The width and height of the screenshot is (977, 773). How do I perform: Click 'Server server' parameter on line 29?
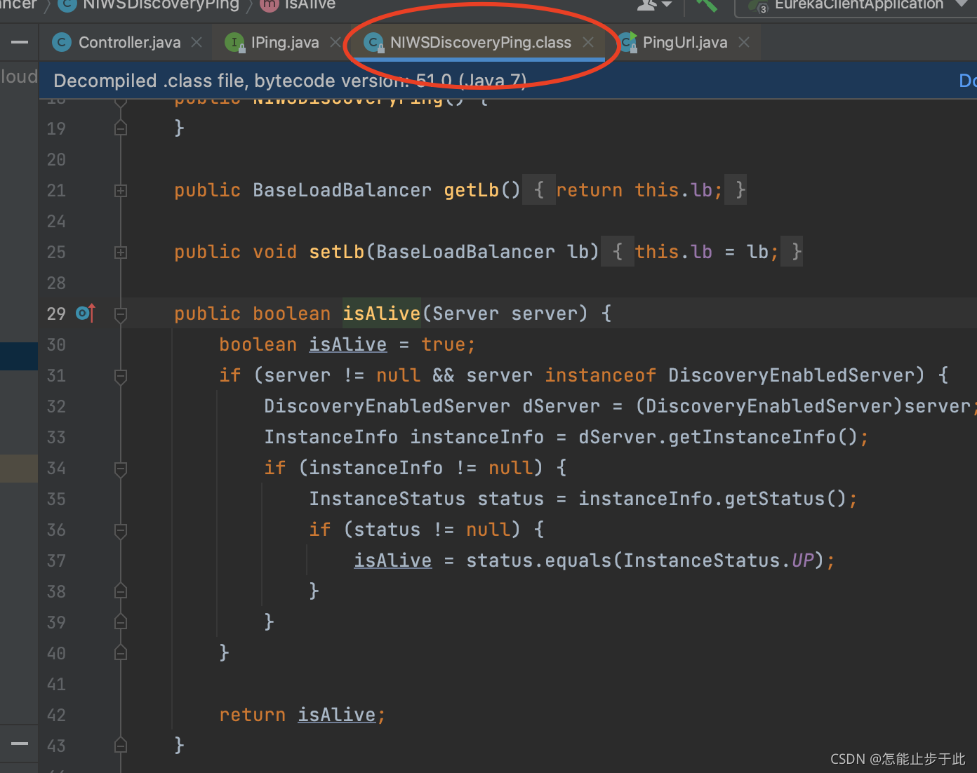505,314
